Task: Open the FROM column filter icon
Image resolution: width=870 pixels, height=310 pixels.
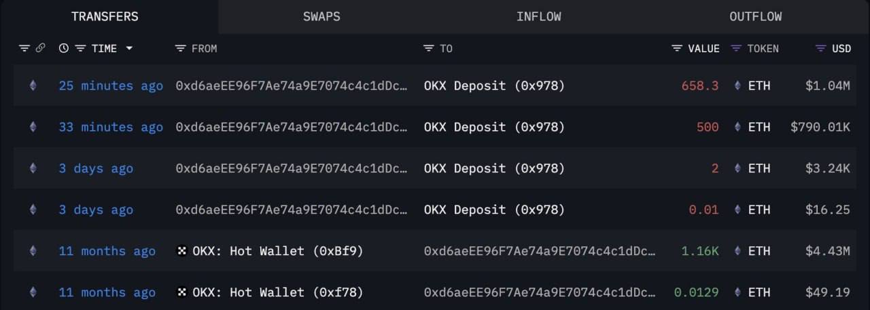Action: [180, 48]
